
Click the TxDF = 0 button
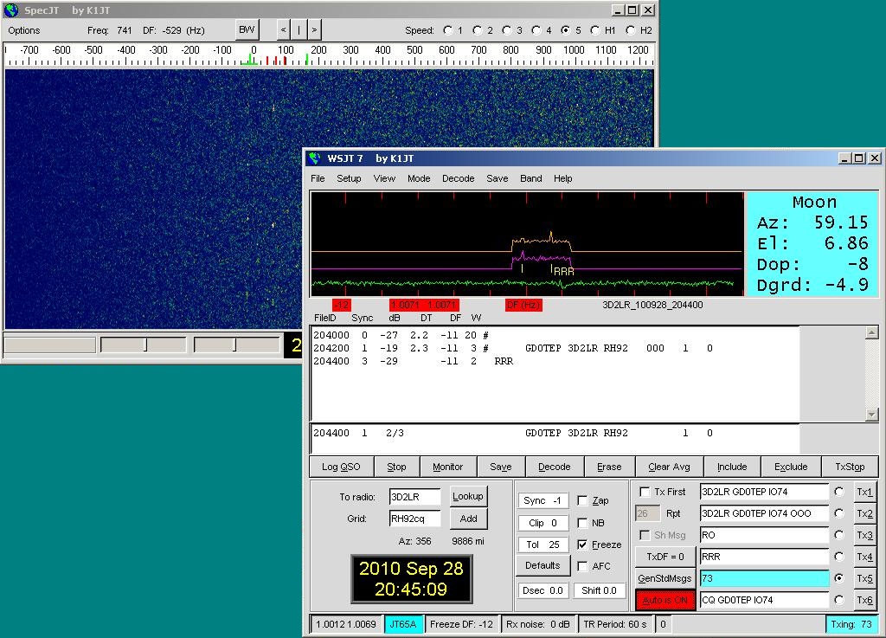665,557
